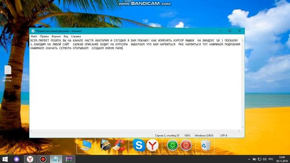Click the horizontal scrollbar left arrow
Image resolution: width=290 pixels, height=163 pixels.
pos(31,131)
